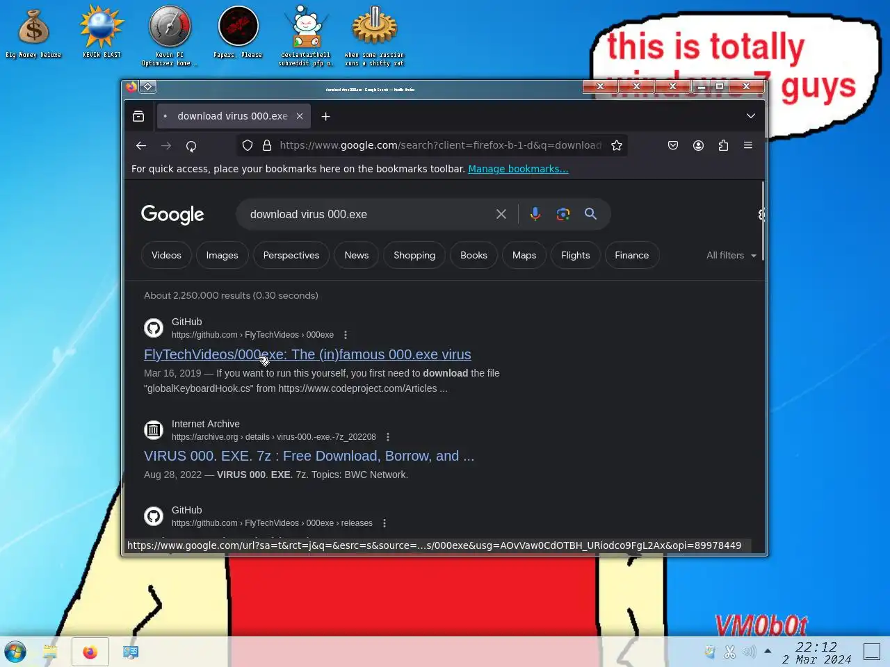Save page to Pocket

click(x=673, y=145)
